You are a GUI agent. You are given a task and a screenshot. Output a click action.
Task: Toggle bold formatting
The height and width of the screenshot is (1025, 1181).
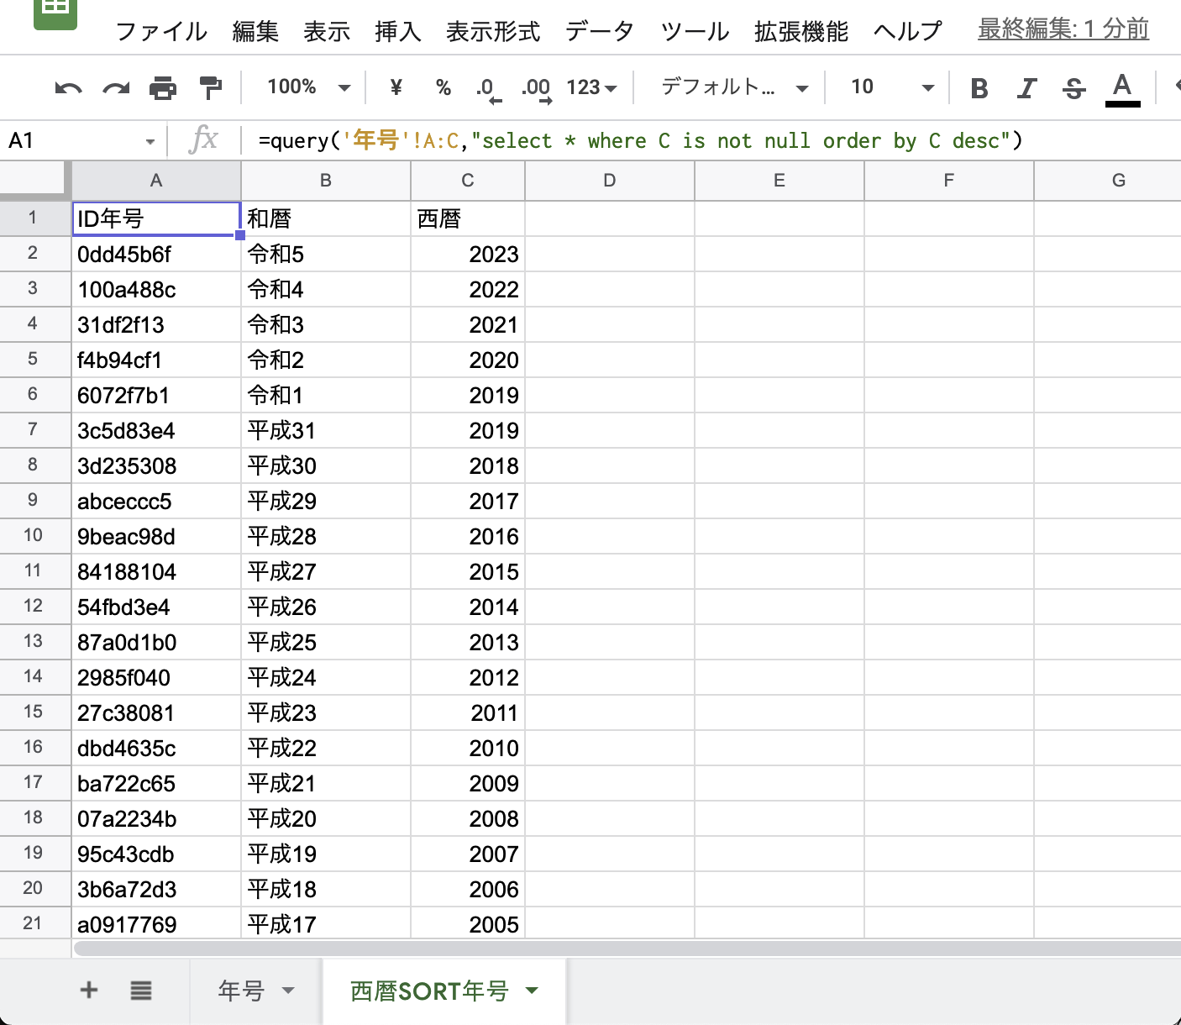[979, 88]
